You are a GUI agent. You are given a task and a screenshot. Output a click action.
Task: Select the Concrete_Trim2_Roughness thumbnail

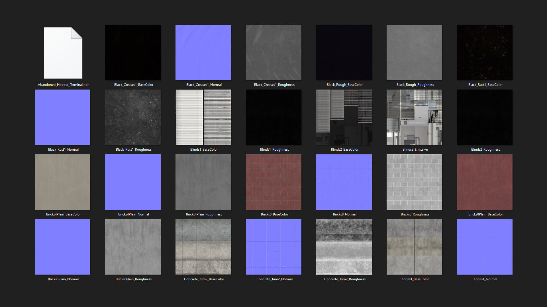pyautogui.click(x=344, y=247)
